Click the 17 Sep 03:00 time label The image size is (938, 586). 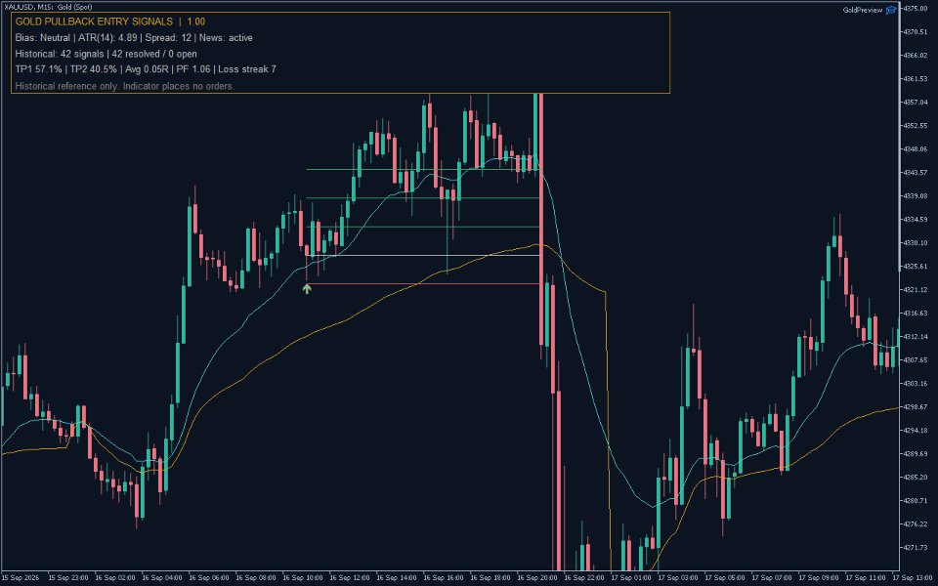pyautogui.click(x=678, y=578)
